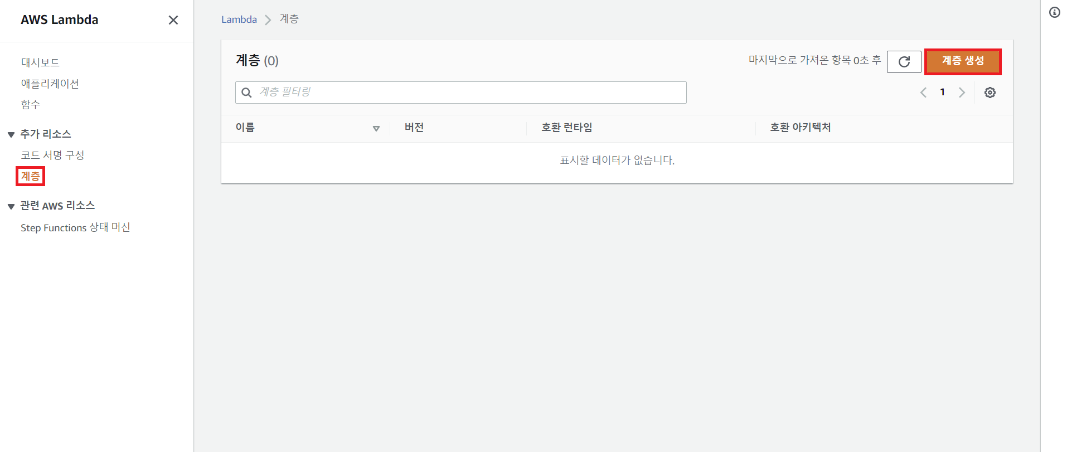1067x452 pixels.
Task: Click the 버전 column header
Action: coord(414,128)
